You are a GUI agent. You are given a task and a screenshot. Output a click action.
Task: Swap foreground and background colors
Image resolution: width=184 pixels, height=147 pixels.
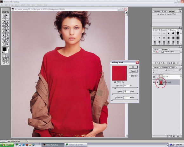pyautogui.click(x=8, y=48)
